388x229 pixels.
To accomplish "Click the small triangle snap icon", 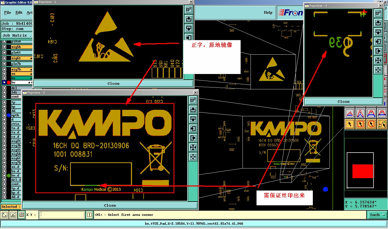I will 350,113.
